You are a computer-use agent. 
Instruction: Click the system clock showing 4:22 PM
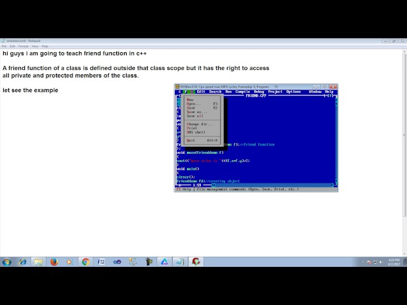coord(394,262)
